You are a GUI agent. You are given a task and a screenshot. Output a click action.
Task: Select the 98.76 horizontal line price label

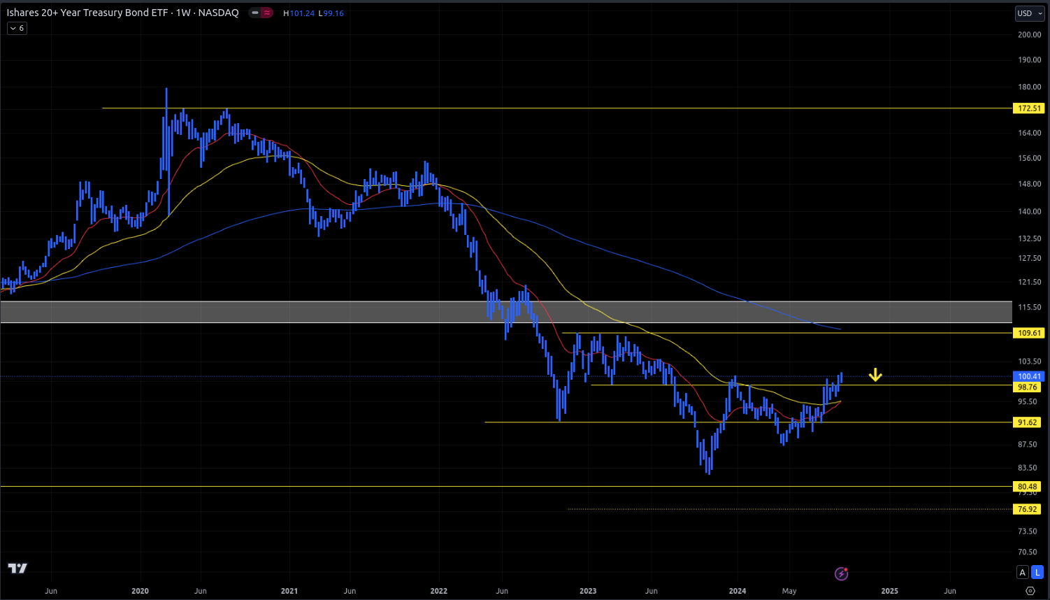(x=1028, y=387)
